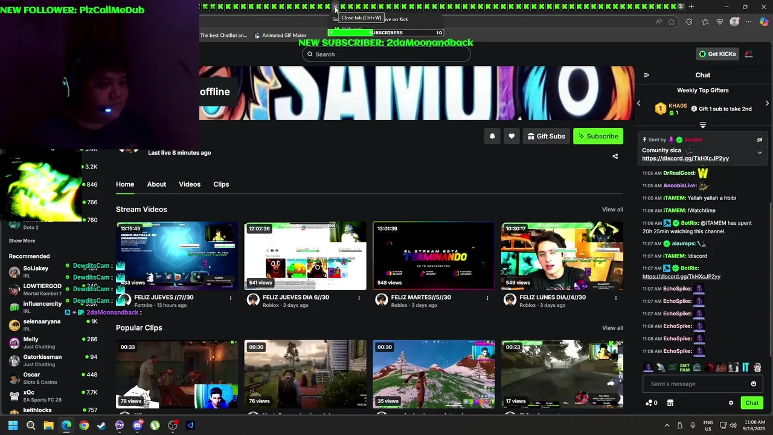
Task: Open Oscar Slots & Casino channel
Action: point(53,378)
